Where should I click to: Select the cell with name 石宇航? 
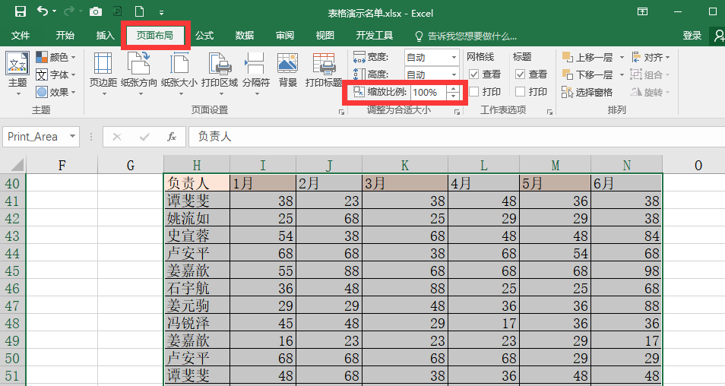click(x=197, y=288)
